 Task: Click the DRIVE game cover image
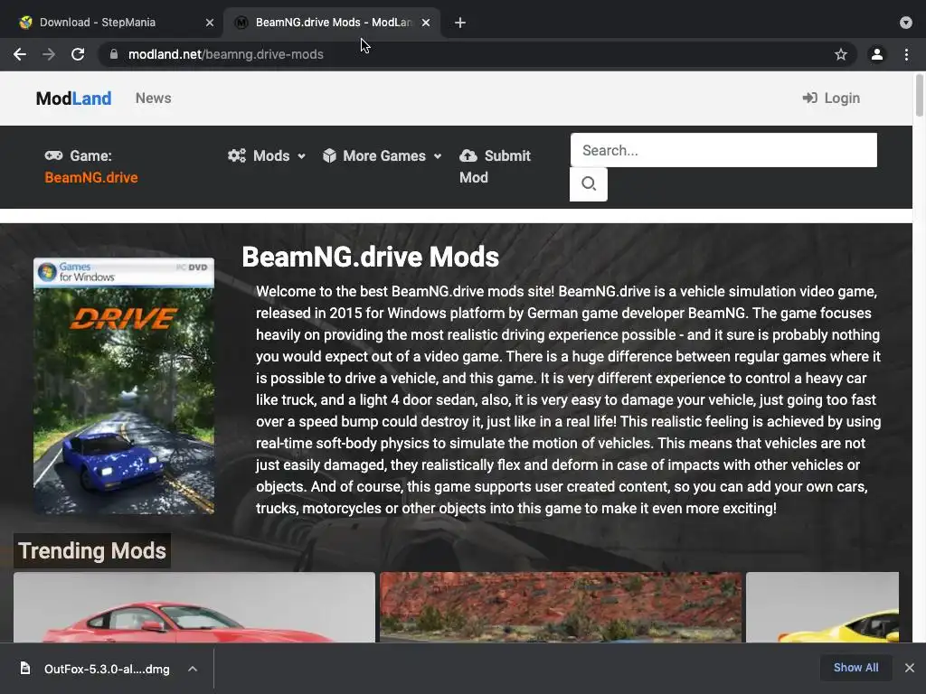(x=124, y=386)
